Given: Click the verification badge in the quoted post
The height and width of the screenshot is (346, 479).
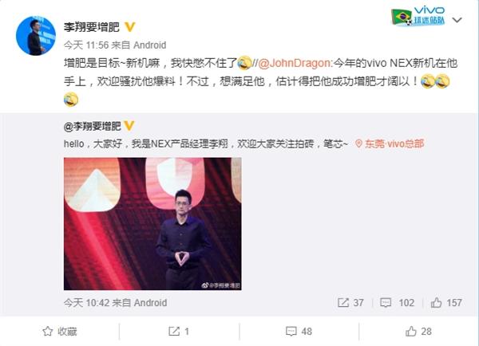Looking at the screenshot, I should (129, 126).
